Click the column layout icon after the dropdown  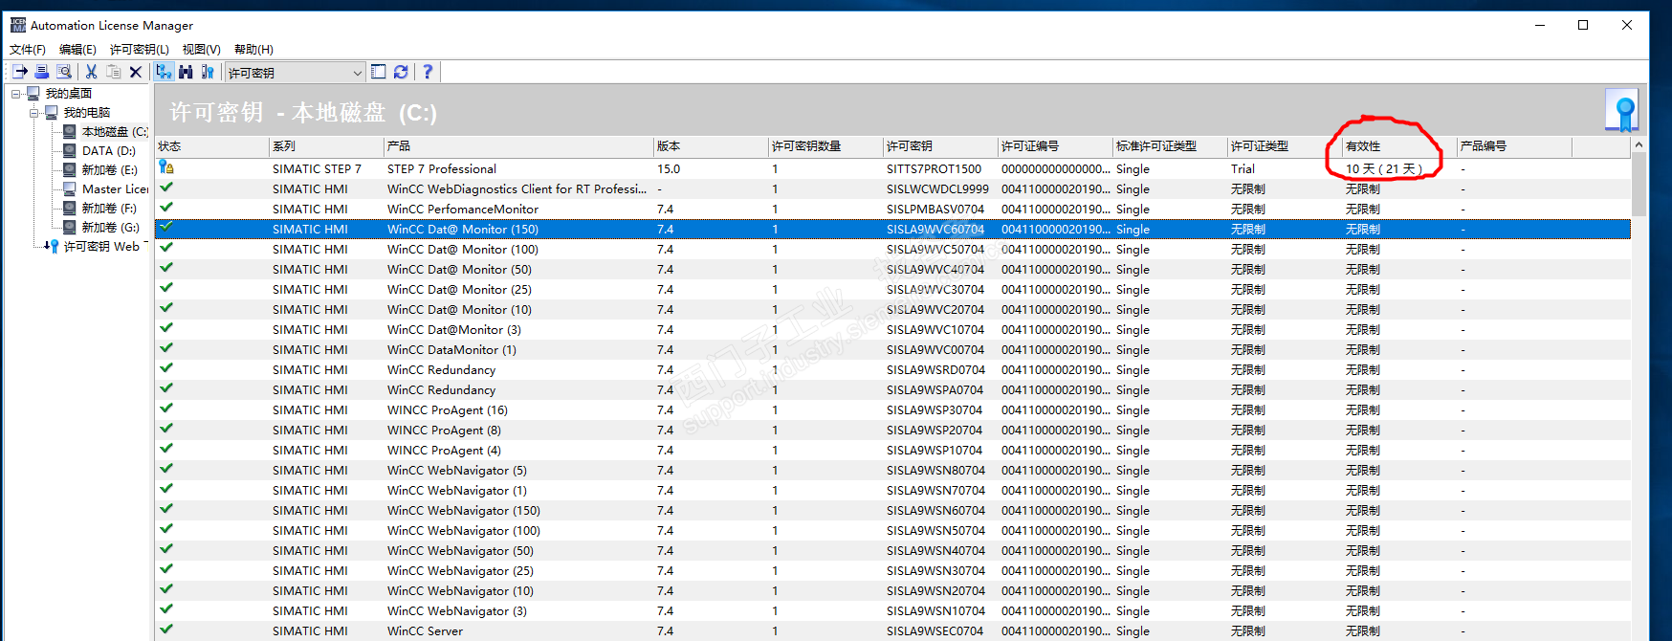(x=378, y=72)
